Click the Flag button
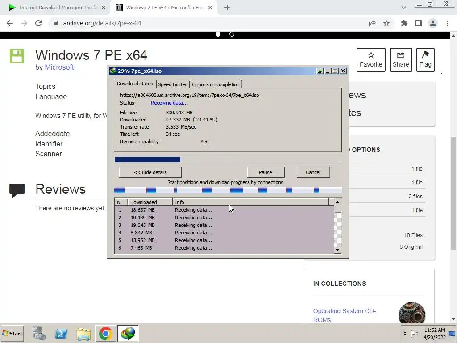457x343 pixels. pos(425,60)
